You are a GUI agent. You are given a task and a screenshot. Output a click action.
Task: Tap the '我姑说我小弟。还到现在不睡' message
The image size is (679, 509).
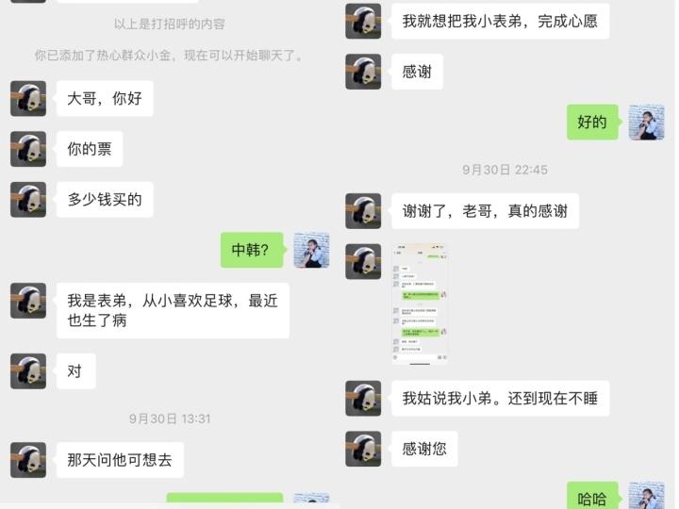click(x=501, y=398)
